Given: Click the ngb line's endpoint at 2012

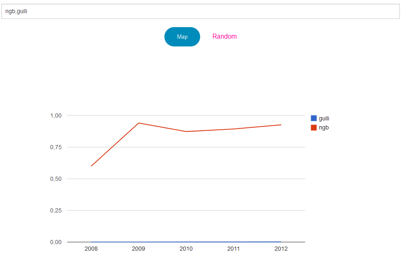Looking at the screenshot, I should pos(281,125).
